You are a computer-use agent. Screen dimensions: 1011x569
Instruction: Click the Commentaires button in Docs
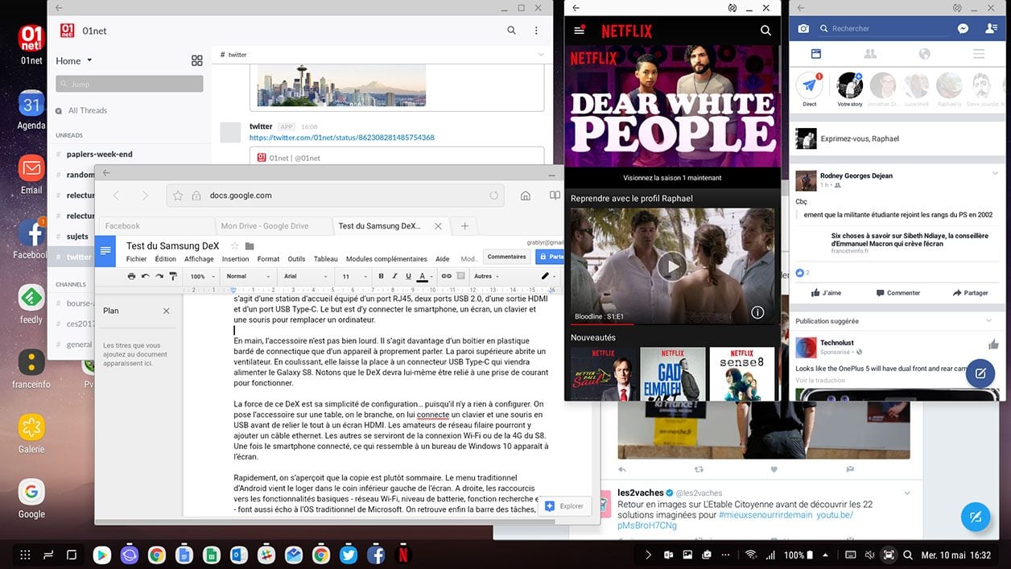point(506,257)
